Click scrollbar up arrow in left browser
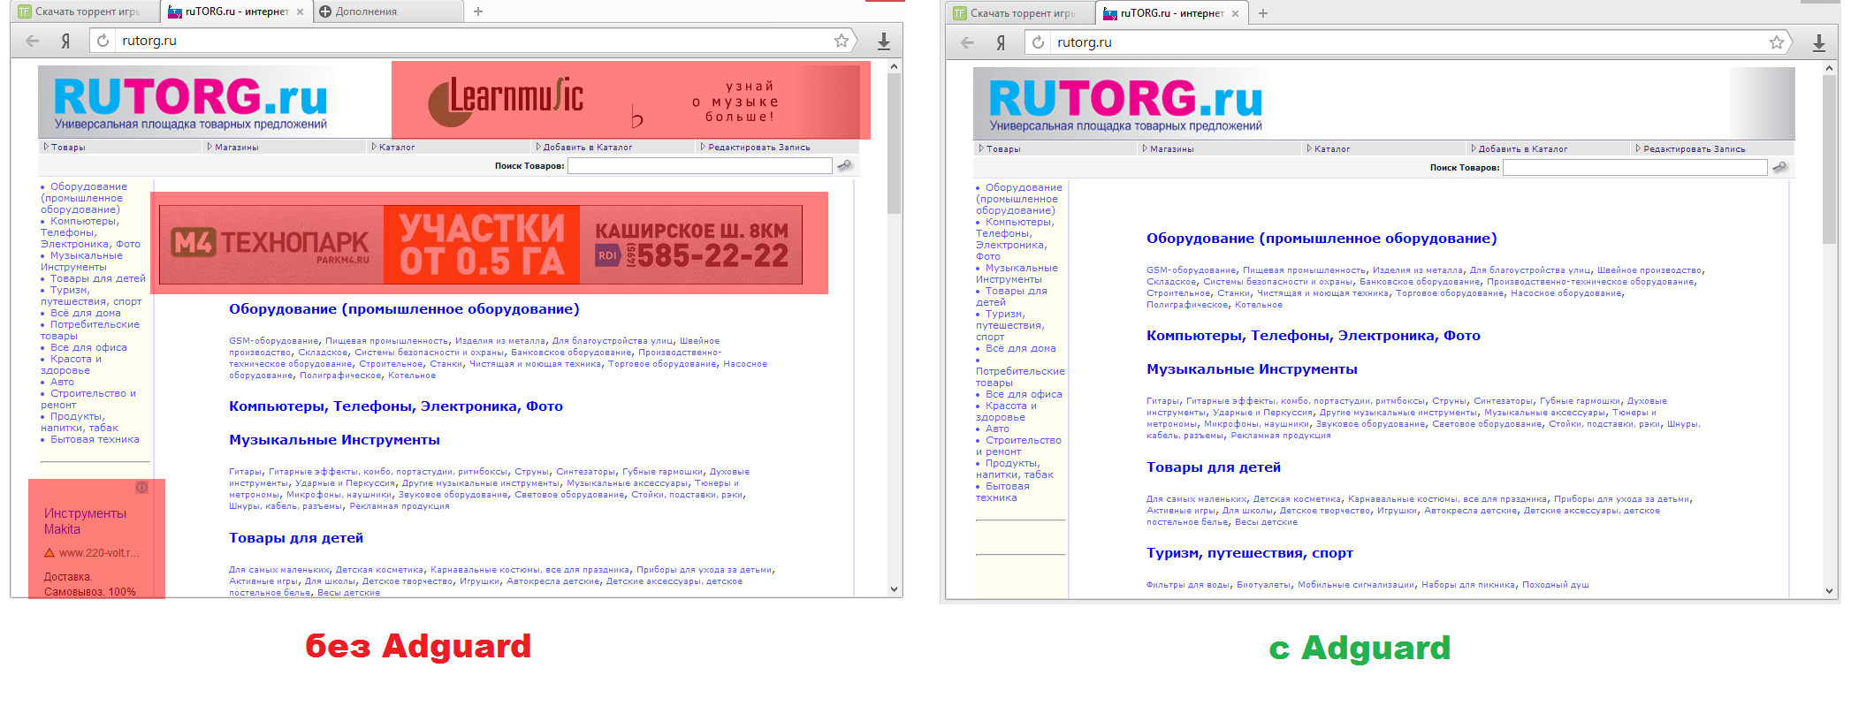1851x721 pixels. pos(894,66)
